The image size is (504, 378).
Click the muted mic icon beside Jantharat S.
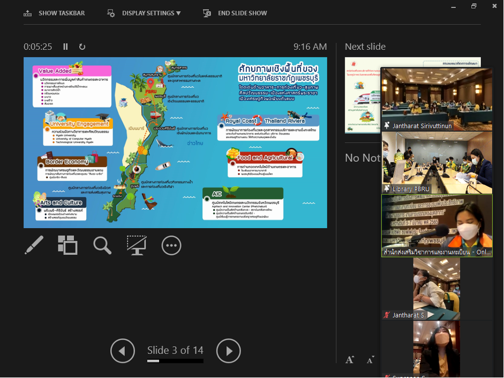click(387, 315)
